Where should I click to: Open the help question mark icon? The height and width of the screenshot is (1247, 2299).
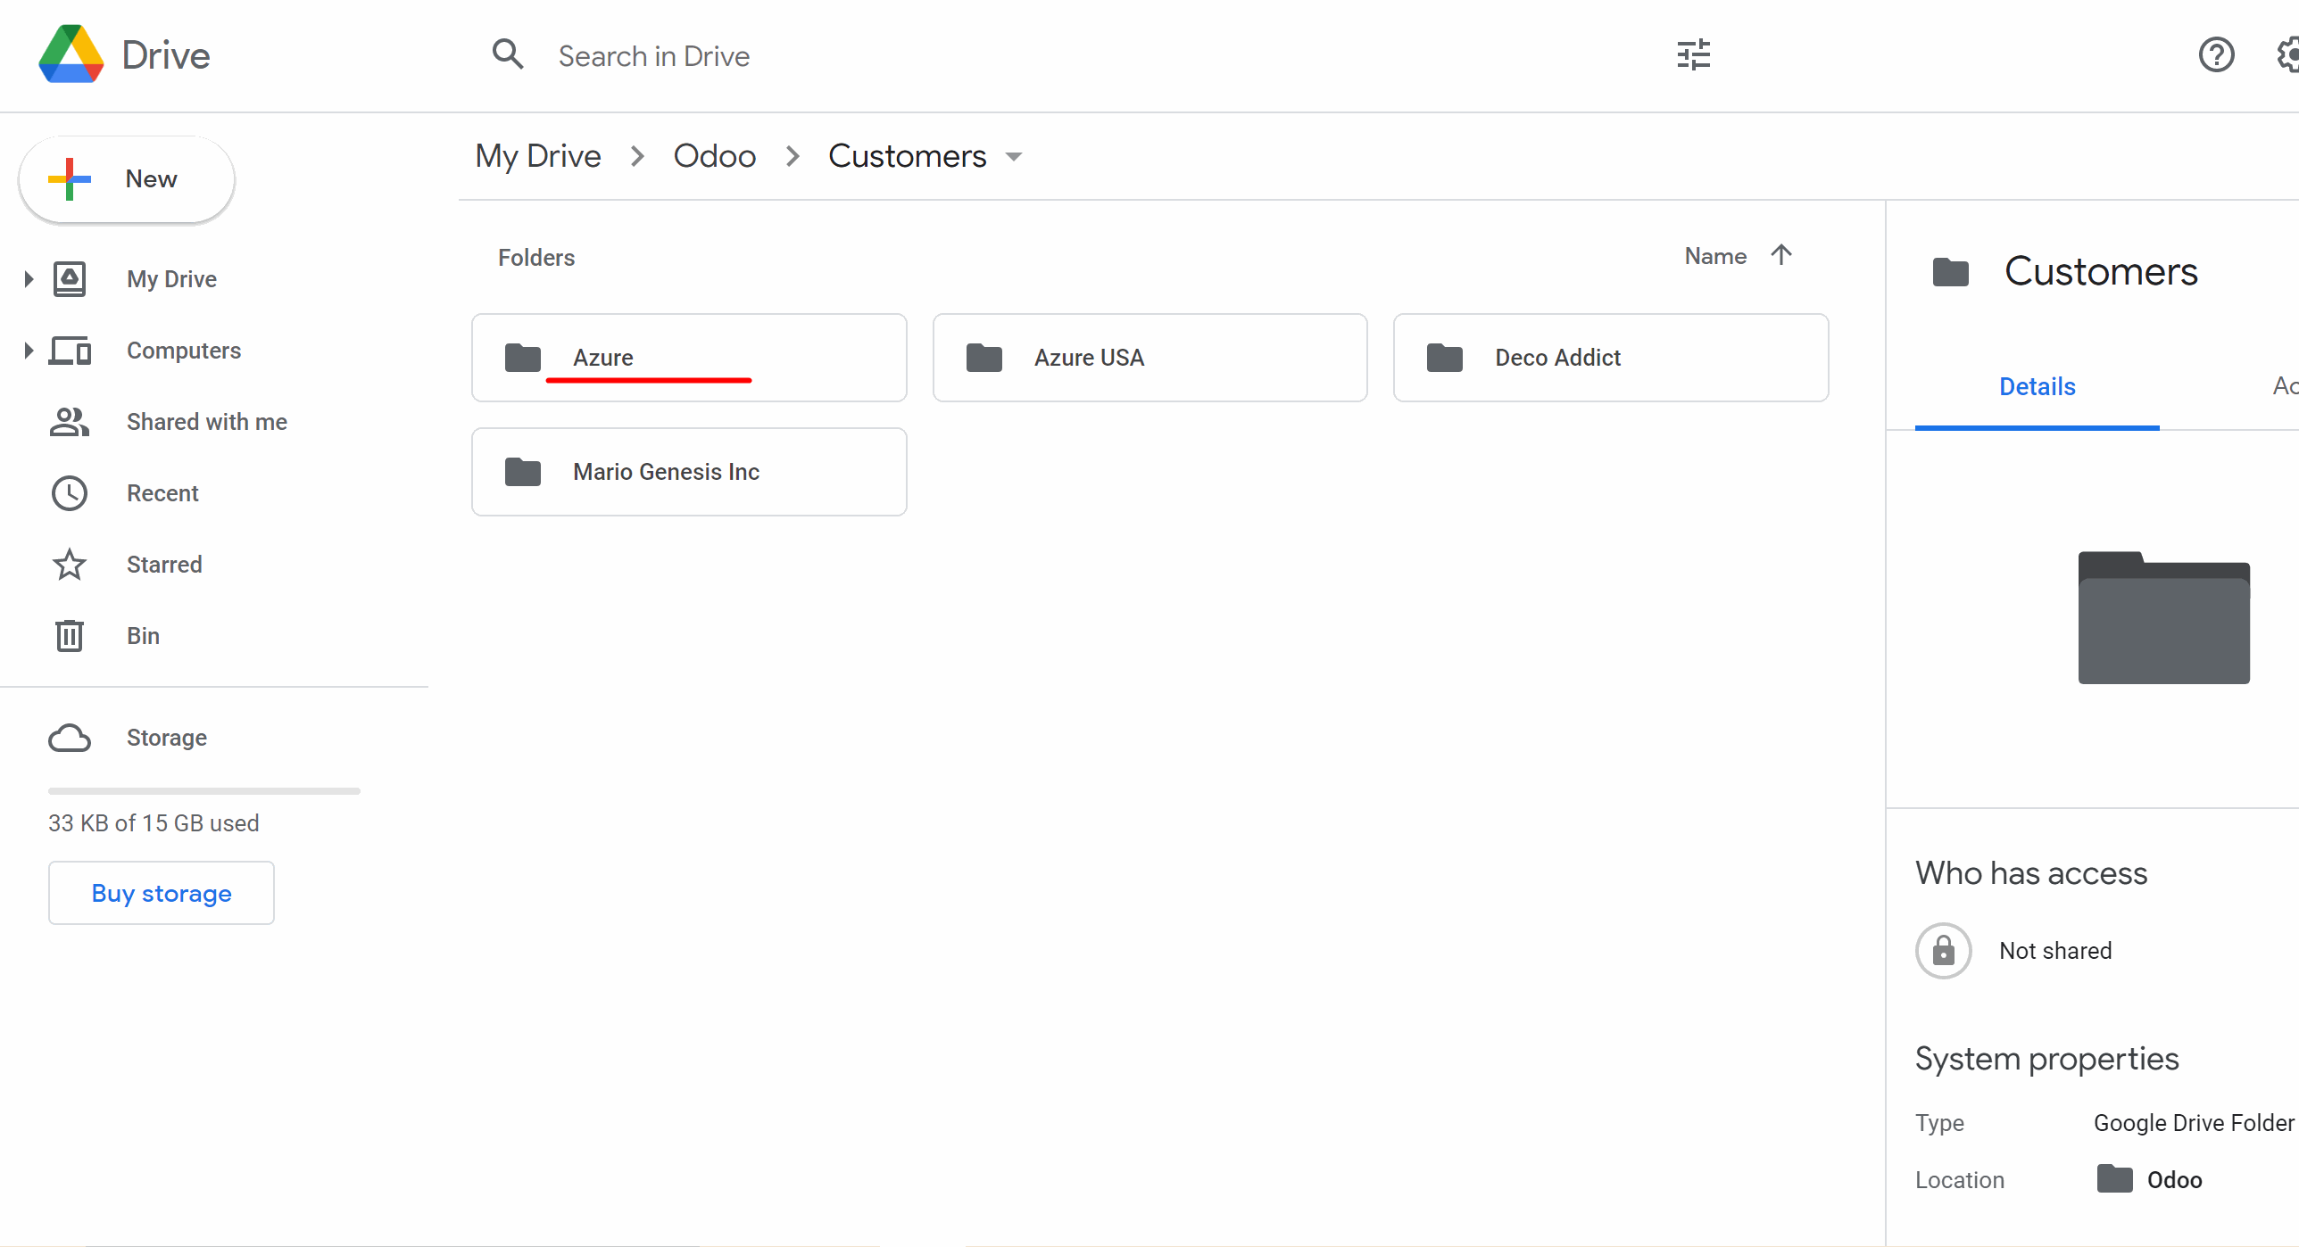pyautogui.click(x=2216, y=54)
